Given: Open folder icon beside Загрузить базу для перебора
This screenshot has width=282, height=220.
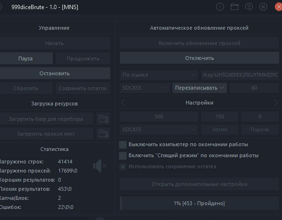Looking at the screenshot, I should pos(104,119).
